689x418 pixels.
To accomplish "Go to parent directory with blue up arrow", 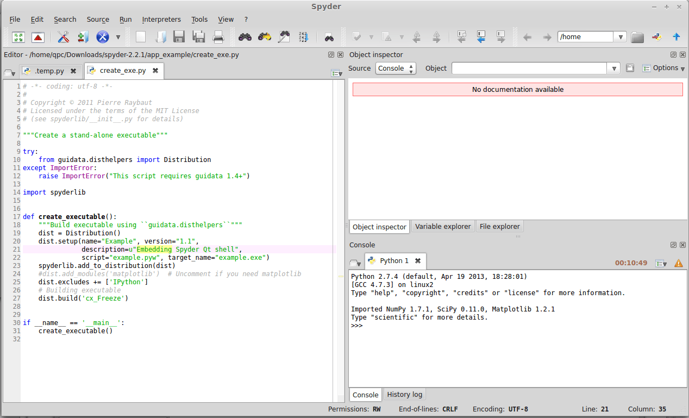I will coord(677,37).
